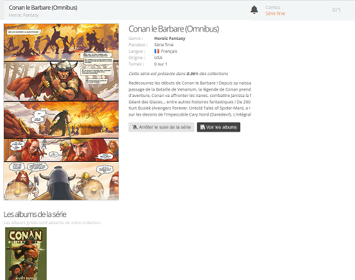The height and width of the screenshot is (280, 355).
Task: Click header title 'Conan le Barbare (Omnibus)'
Action: (x=43, y=8)
